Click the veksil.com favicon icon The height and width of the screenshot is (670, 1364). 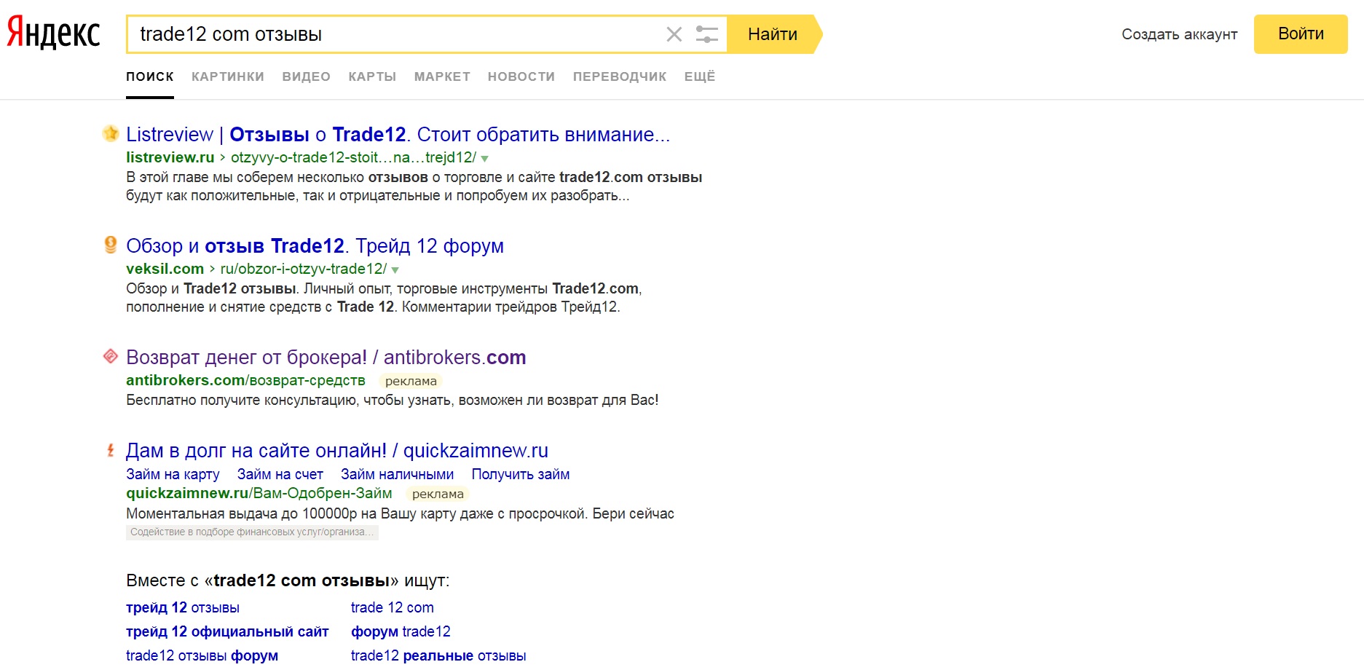pyautogui.click(x=111, y=245)
